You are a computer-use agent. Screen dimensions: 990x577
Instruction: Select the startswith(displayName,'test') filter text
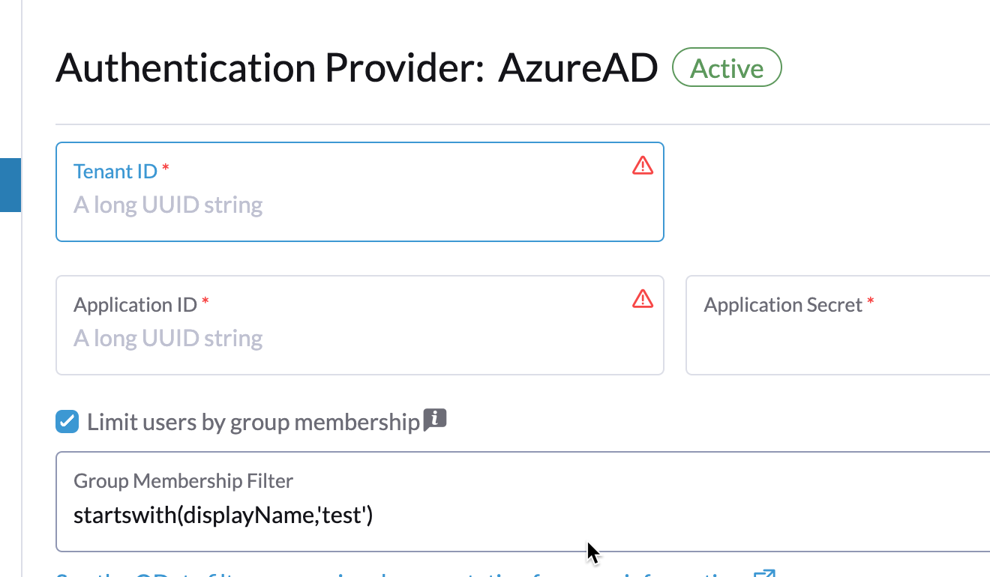[223, 515]
